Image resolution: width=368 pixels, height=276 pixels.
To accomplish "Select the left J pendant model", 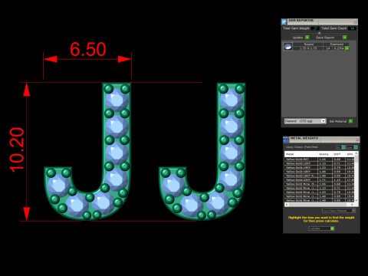I will pos(87,152).
